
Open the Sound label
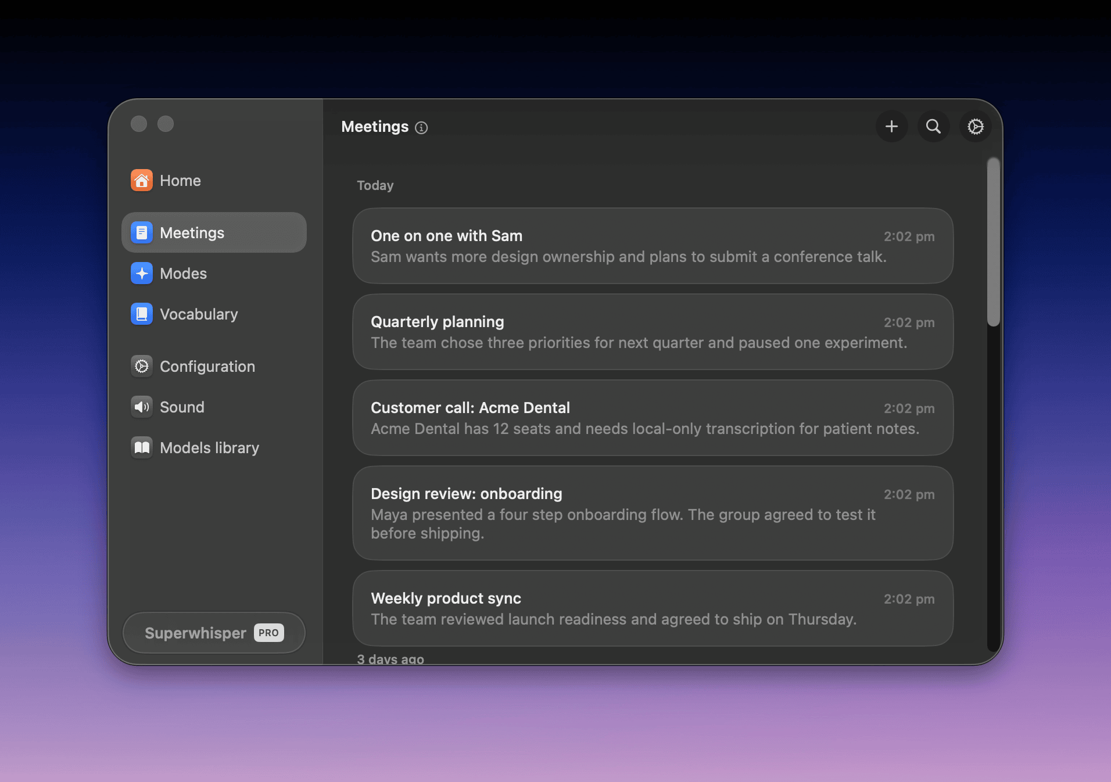[182, 407]
